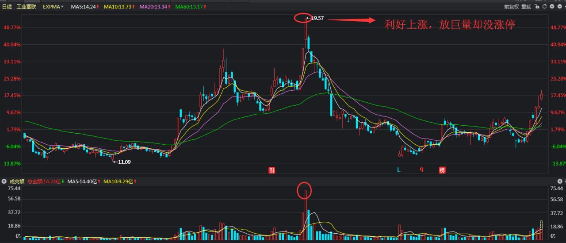Click the refresh arrow icon in chart header
566x243 pixels.
[x=545, y=7]
